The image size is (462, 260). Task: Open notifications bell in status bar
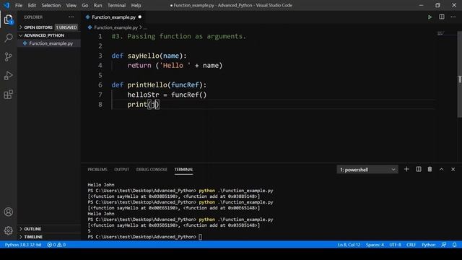pyautogui.click(x=454, y=245)
